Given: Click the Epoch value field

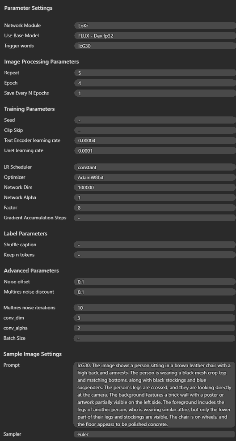Looking at the screenshot, I should point(155,83).
